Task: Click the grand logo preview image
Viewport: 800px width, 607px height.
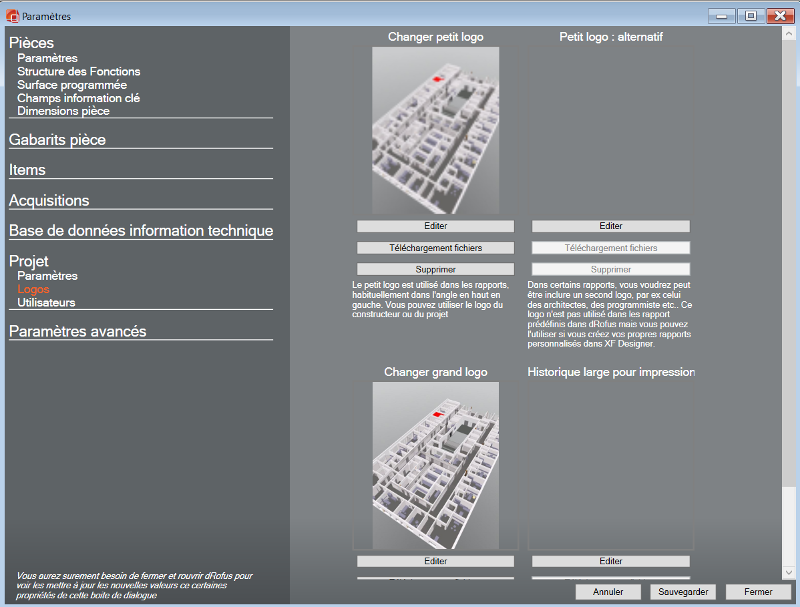Action: [x=435, y=465]
